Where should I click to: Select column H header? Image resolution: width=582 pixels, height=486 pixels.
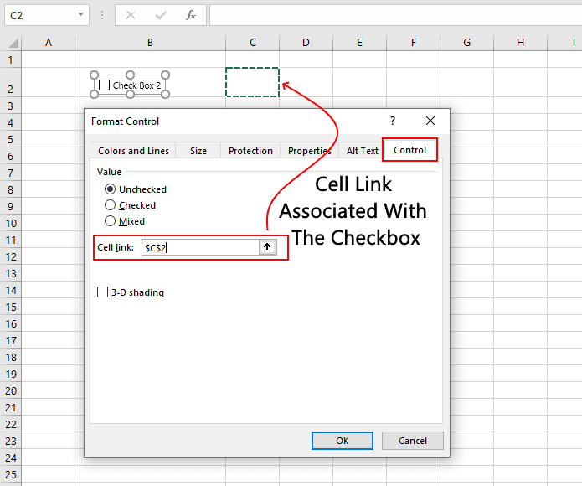(520, 43)
